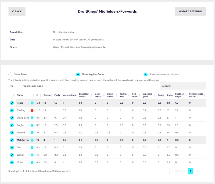Sort table by Shots column
Screen dimensions: 215x184
pos(169,95)
